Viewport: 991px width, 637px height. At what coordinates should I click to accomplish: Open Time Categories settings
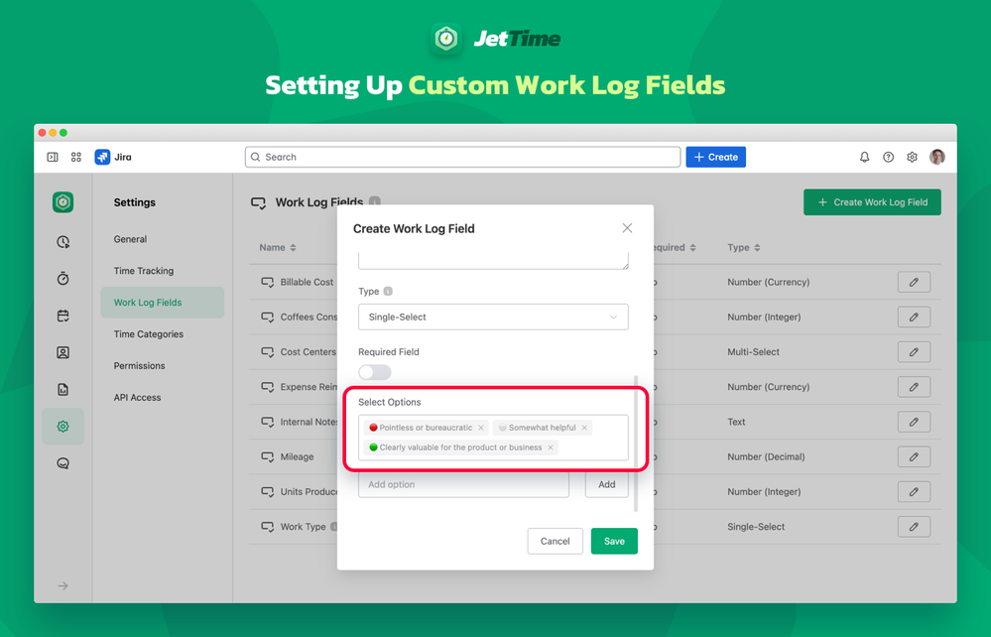pyautogui.click(x=149, y=333)
